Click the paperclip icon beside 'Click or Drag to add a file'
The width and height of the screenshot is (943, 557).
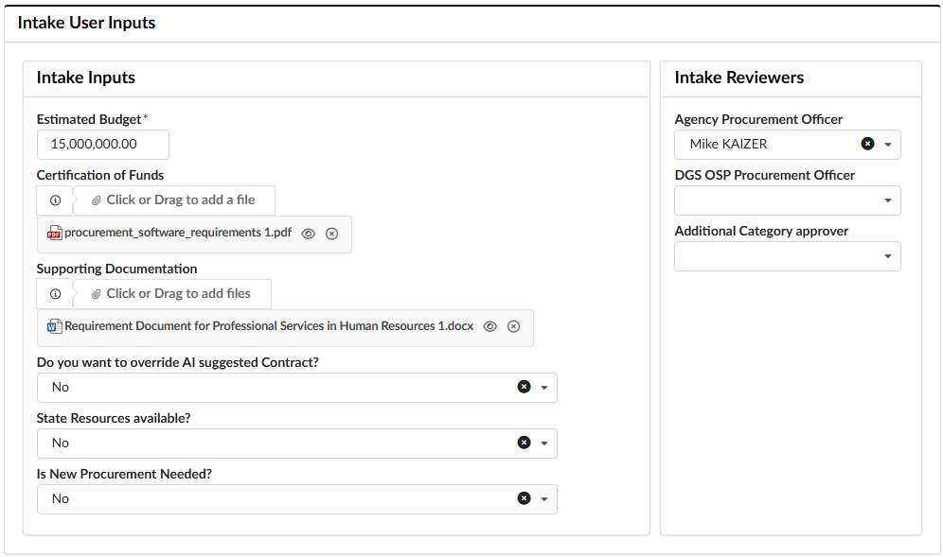pyautogui.click(x=97, y=200)
